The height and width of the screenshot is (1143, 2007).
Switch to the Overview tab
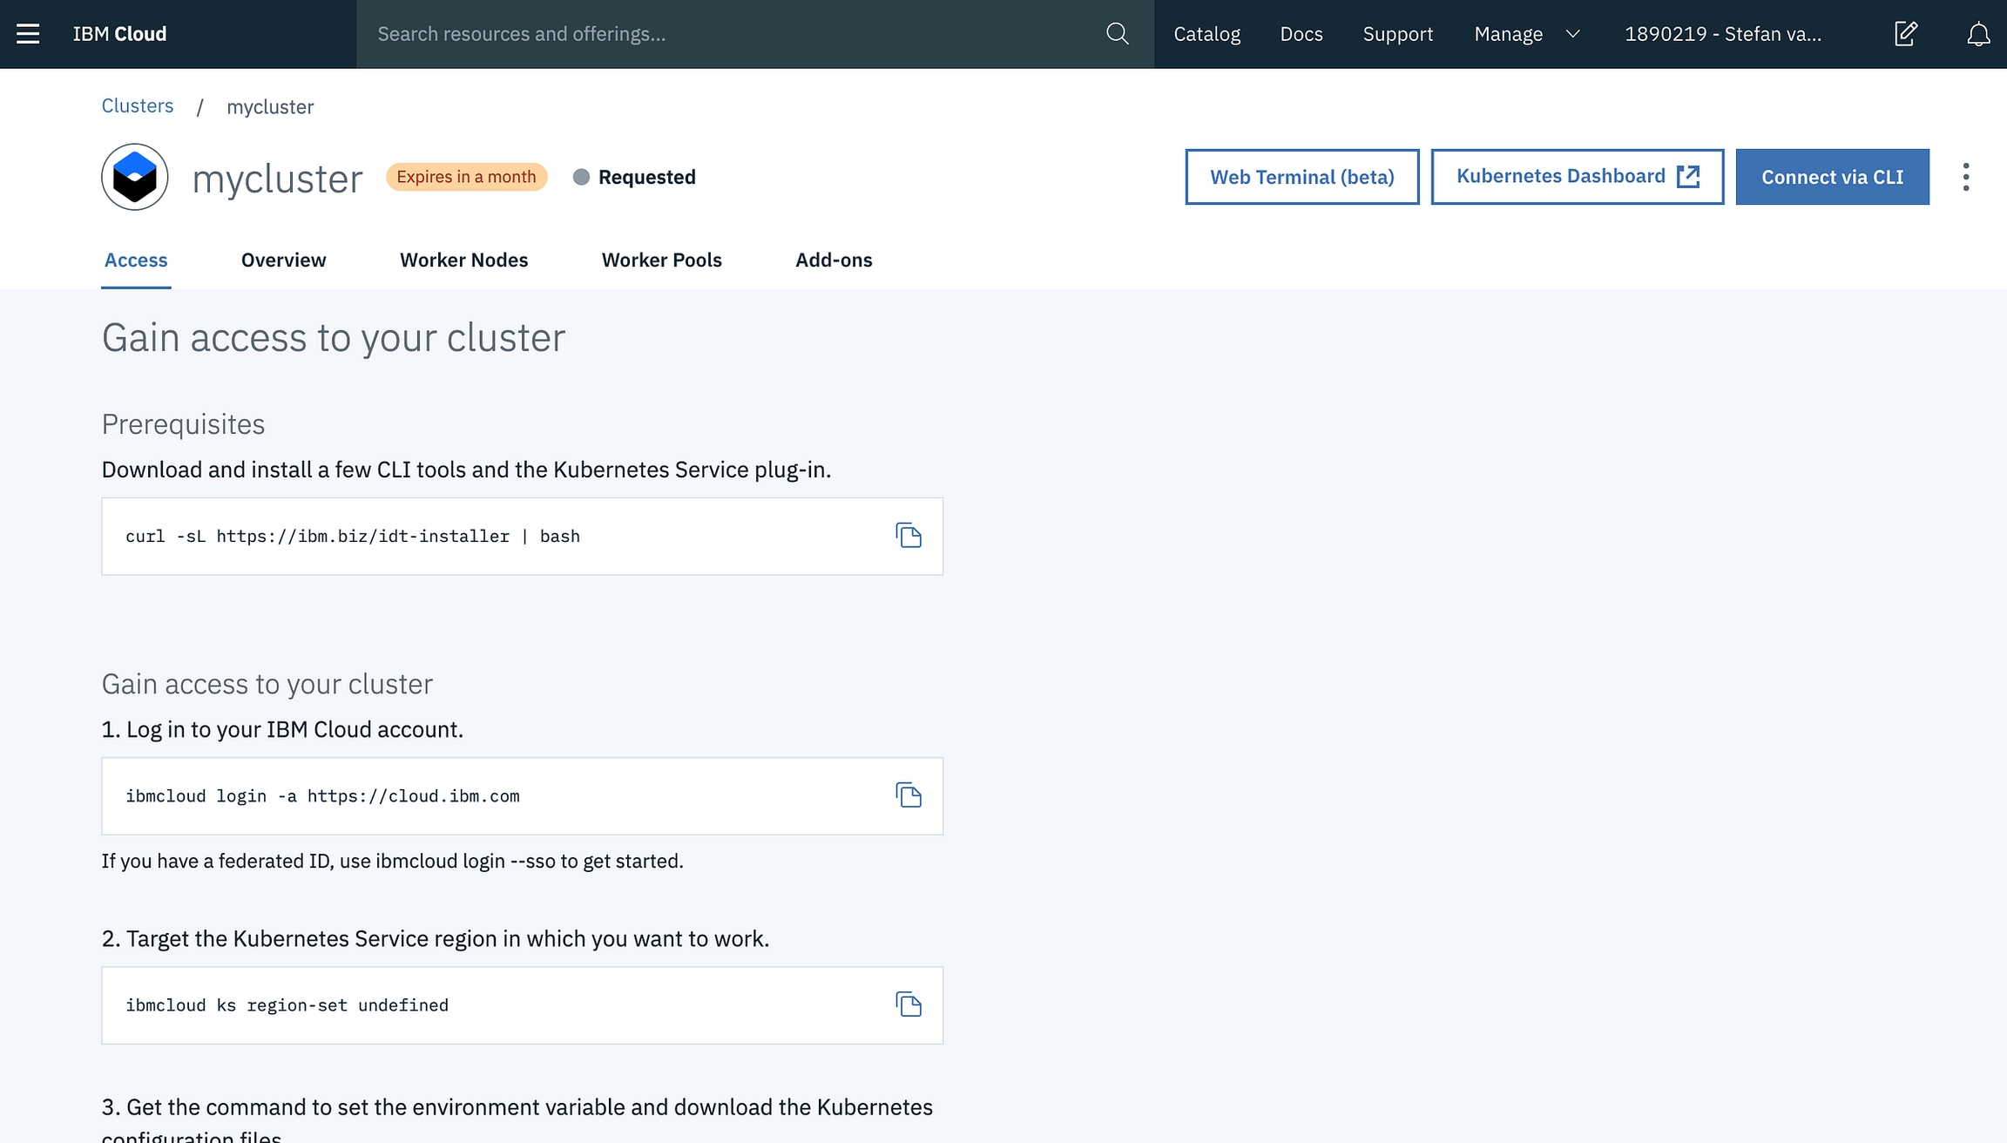(283, 260)
